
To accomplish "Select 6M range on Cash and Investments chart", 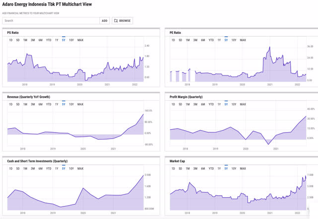I will (x=41, y=168).
